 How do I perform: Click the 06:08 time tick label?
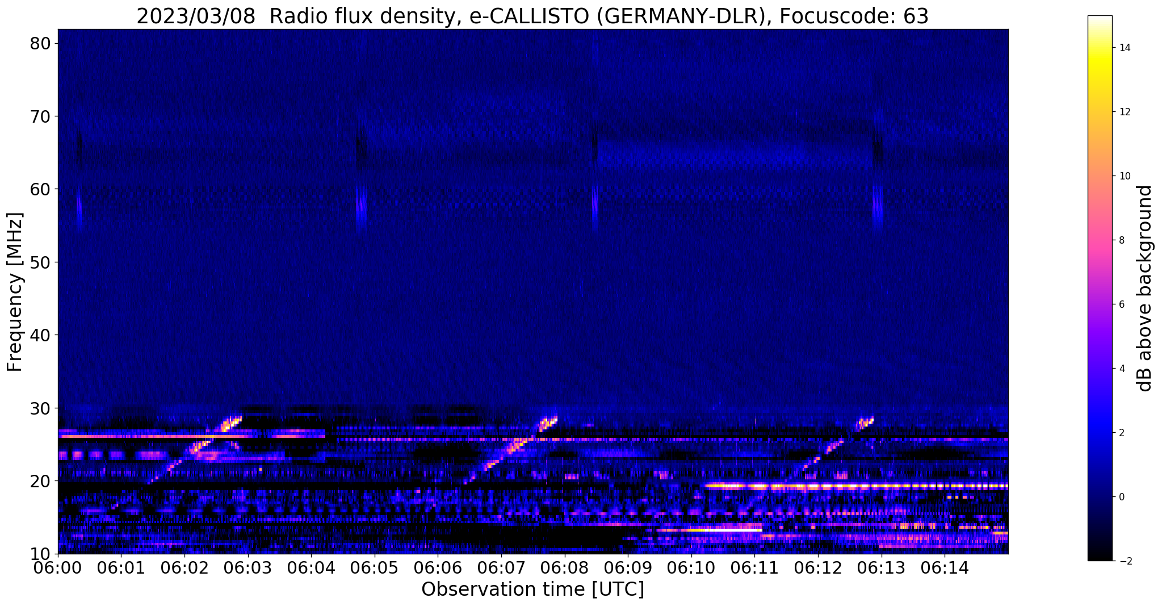pos(565,567)
